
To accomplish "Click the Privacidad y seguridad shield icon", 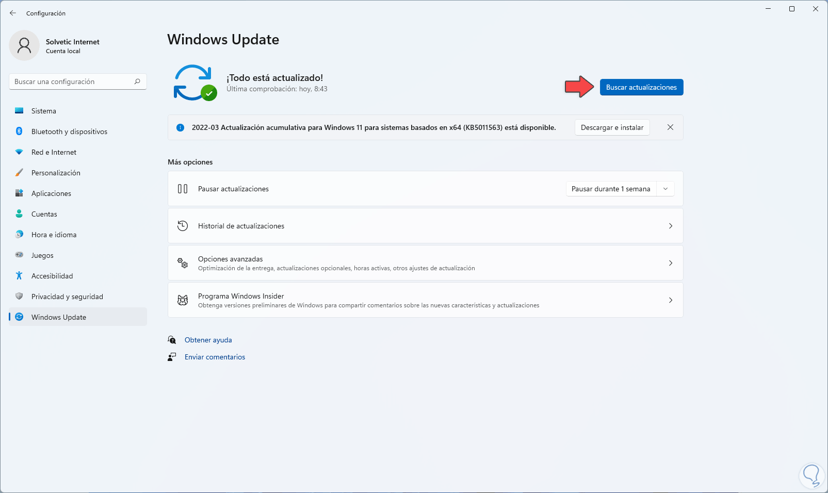I will point(19,297).
